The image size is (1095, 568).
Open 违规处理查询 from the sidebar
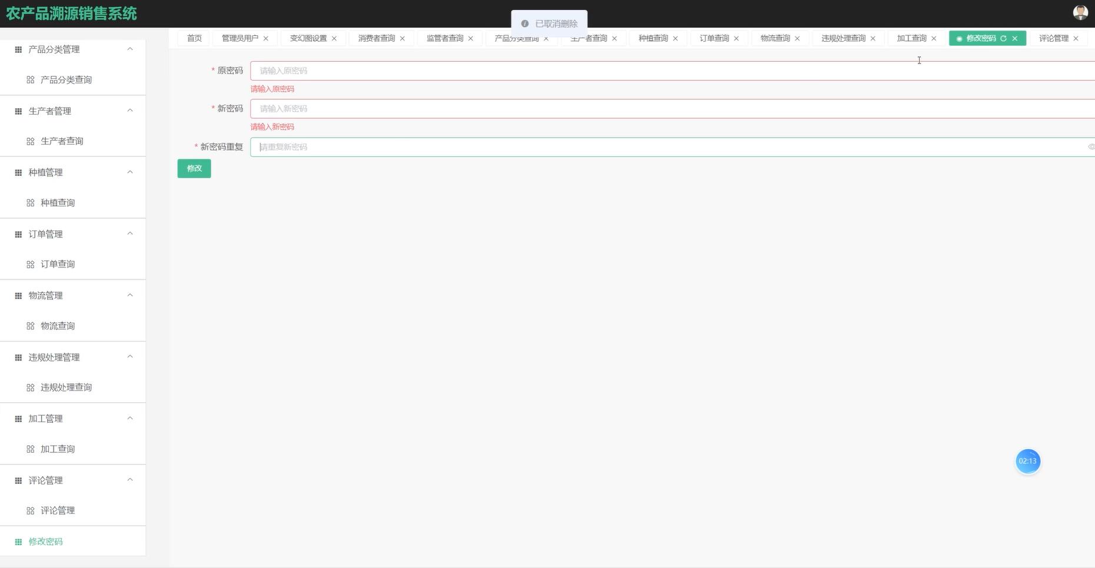(x=66, y=387)
